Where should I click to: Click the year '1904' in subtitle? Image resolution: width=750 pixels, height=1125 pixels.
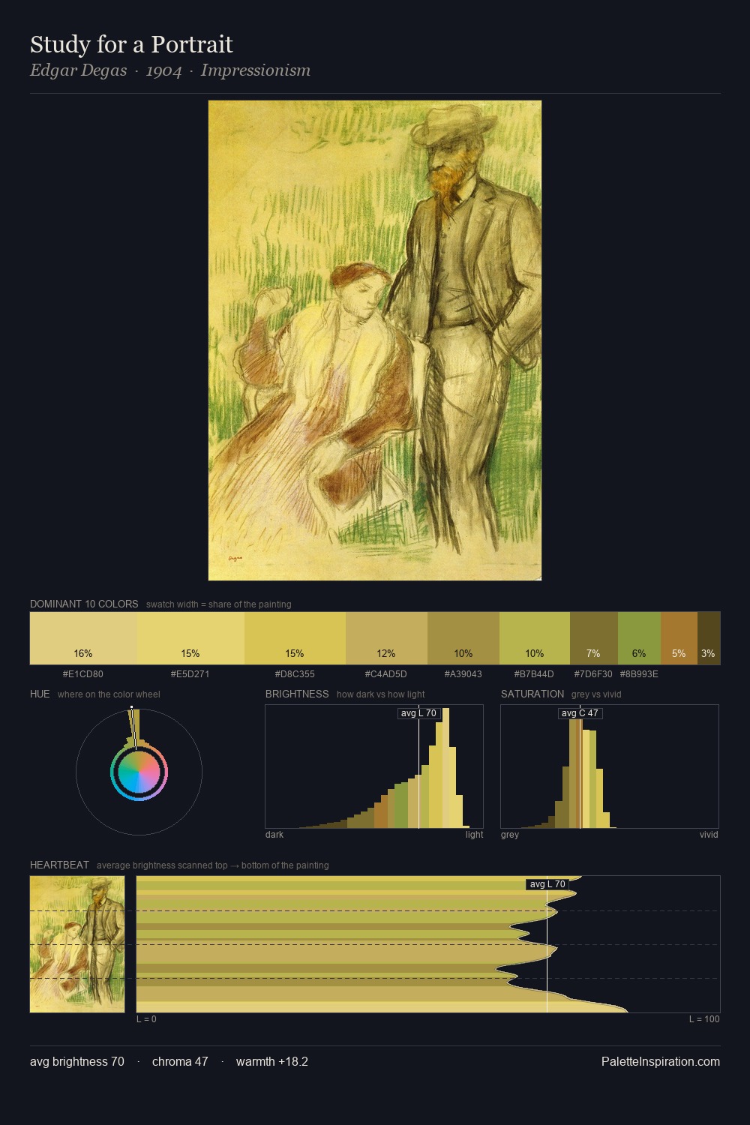click(163, 70)
